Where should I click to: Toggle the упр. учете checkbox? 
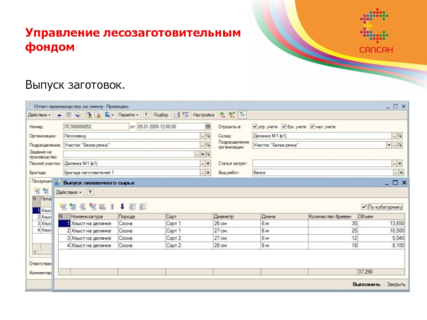[x=255, y=127]
